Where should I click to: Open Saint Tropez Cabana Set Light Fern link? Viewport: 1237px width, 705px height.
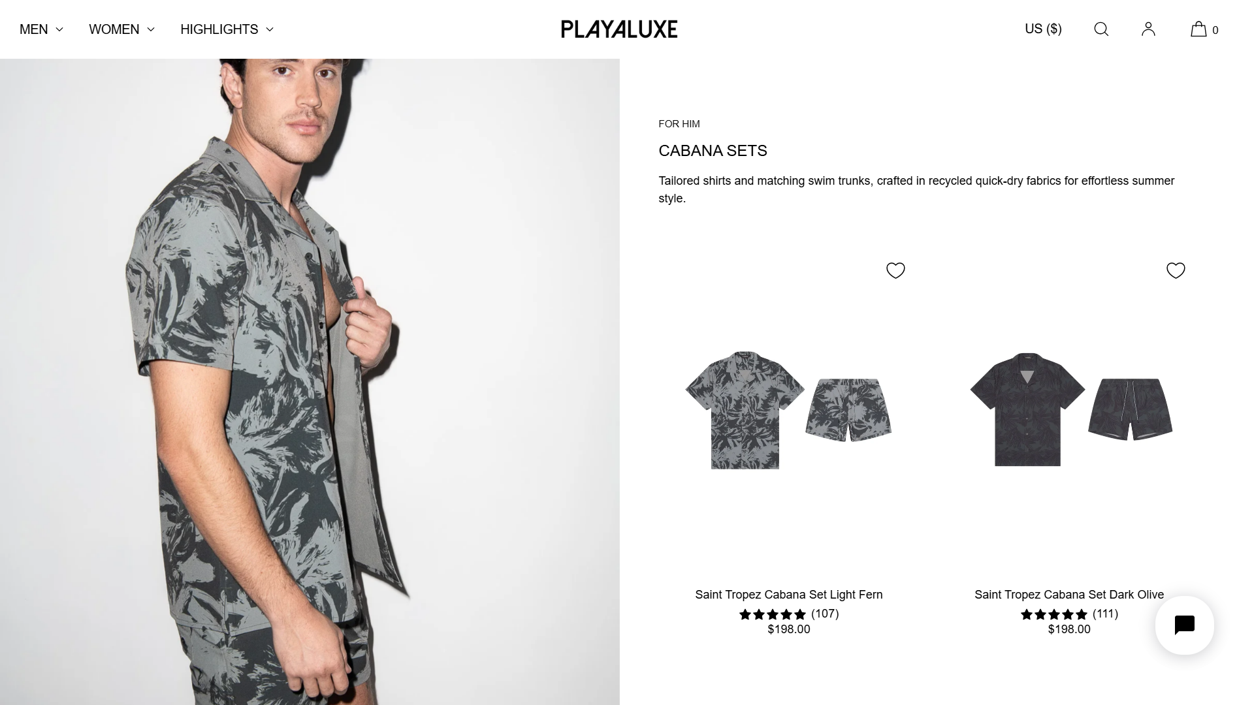tap(788, 595)
